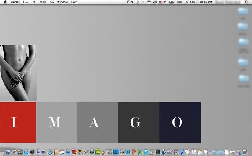The height and width of the screenshot is (156, 252).
Task: Launch the App Store from Dock
Action: (26, 152)
